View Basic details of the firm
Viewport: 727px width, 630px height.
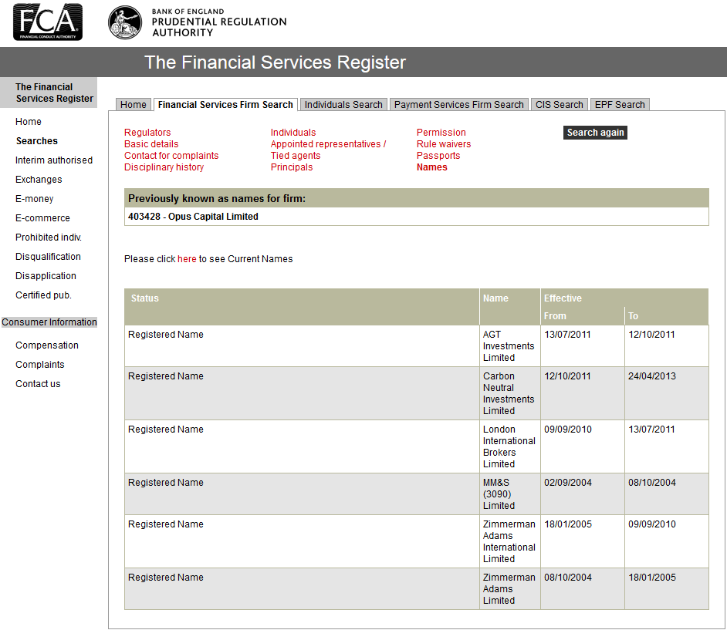coord(151,144)
